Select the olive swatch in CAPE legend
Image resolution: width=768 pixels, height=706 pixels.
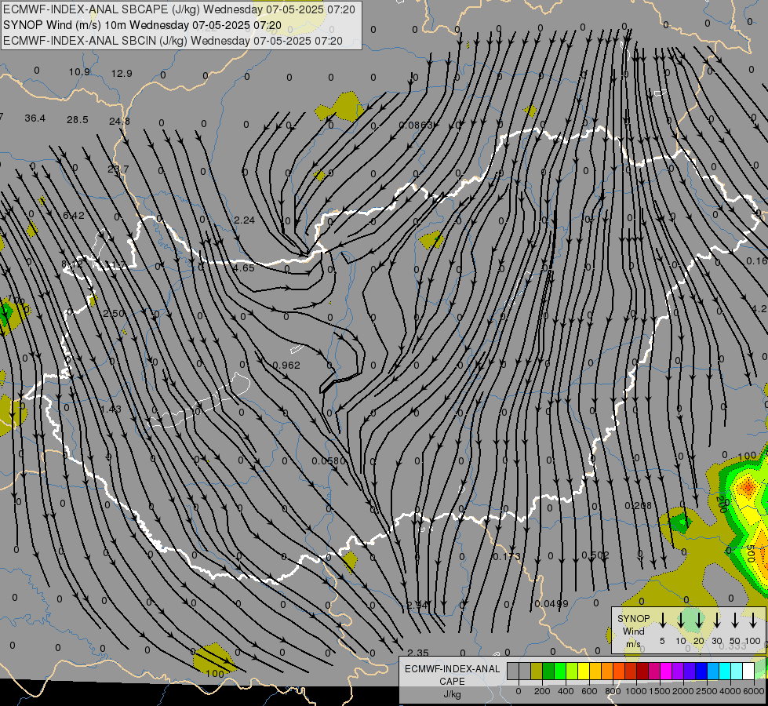coord(537,671)
